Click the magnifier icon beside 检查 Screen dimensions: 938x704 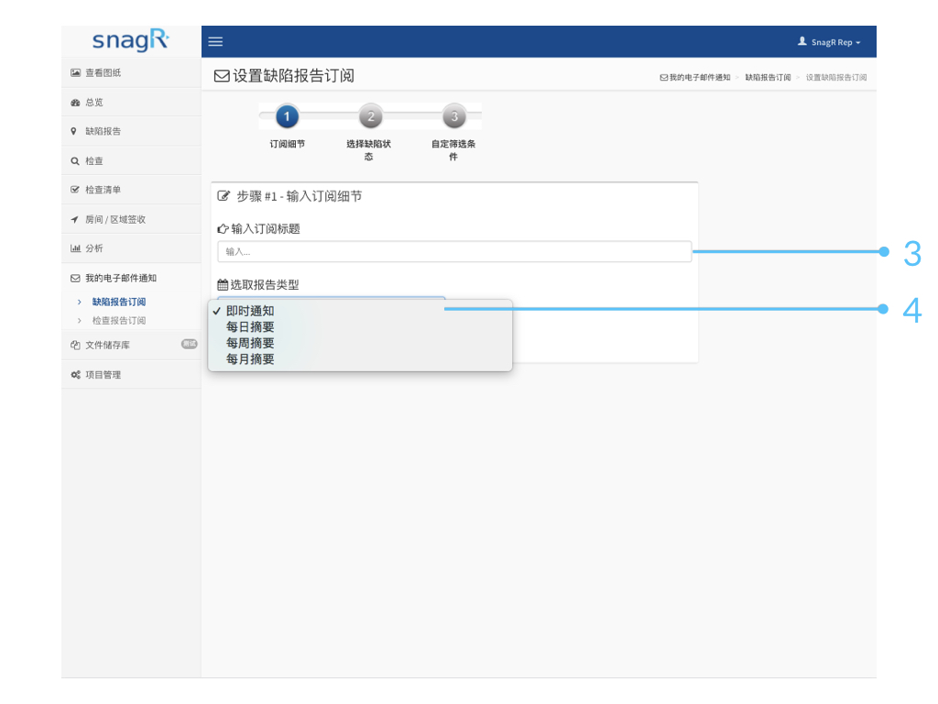pyautogui.click(x=75, y=160)
